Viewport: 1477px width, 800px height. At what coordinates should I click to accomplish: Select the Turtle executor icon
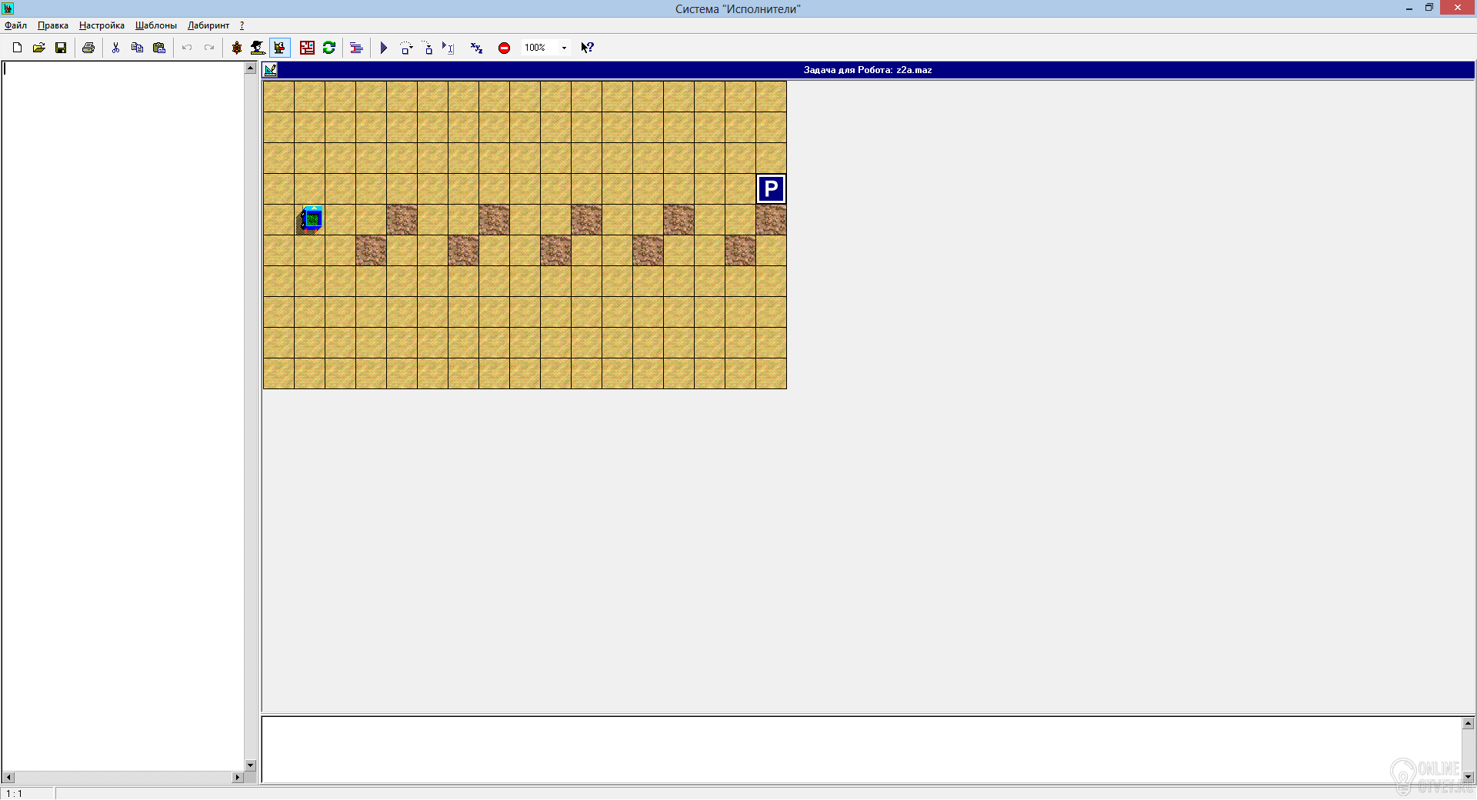(236, 48)
